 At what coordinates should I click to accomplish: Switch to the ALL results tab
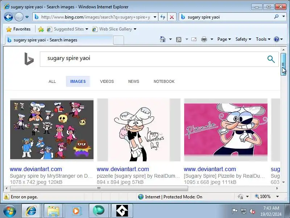[x=52, y=81]
